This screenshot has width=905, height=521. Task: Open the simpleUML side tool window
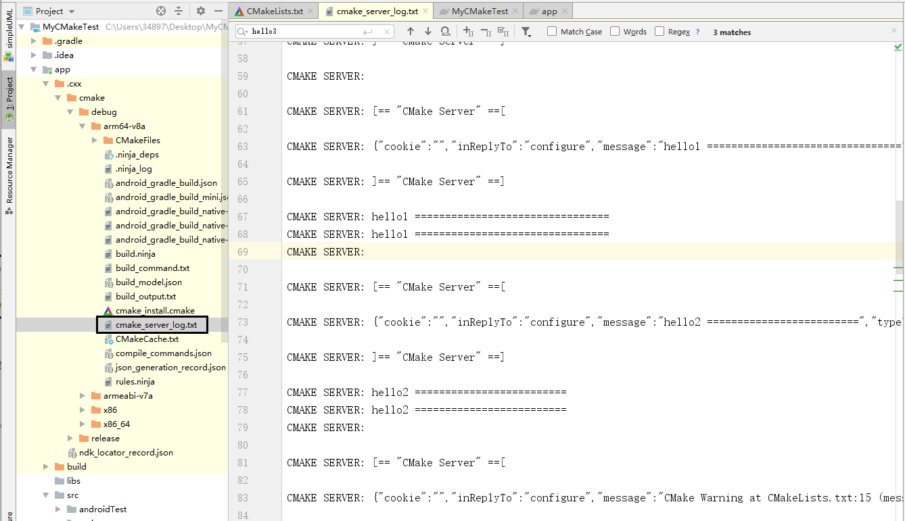[8, 34]
